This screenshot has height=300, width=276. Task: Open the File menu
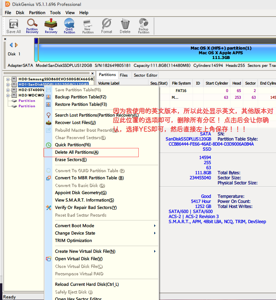pos(8,12)
